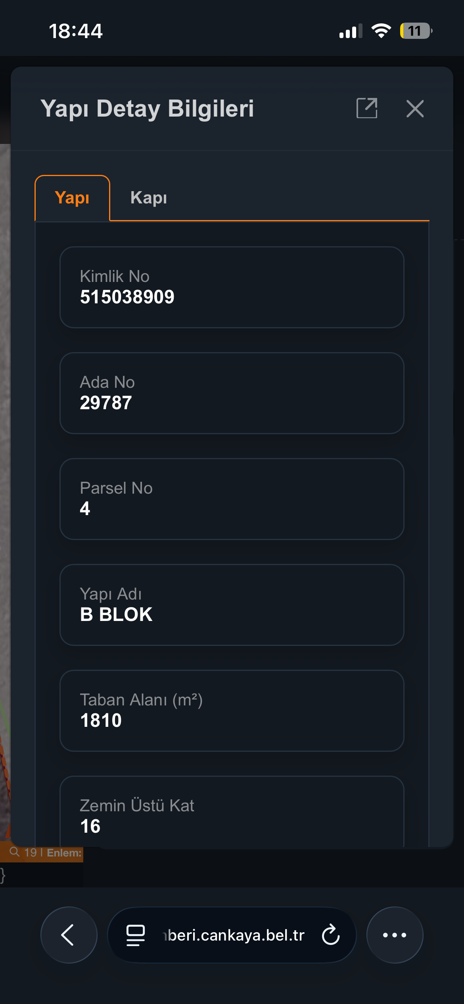This screenshot has height=1004, width=464.
Task: Open details in new window icon
Action: [x=367, y=108]
